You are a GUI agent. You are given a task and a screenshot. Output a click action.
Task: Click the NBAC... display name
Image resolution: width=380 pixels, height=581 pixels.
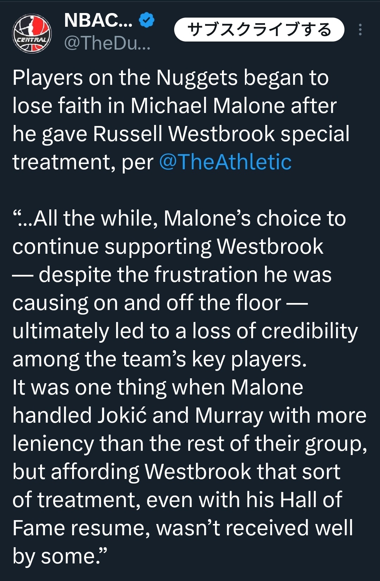99,20
